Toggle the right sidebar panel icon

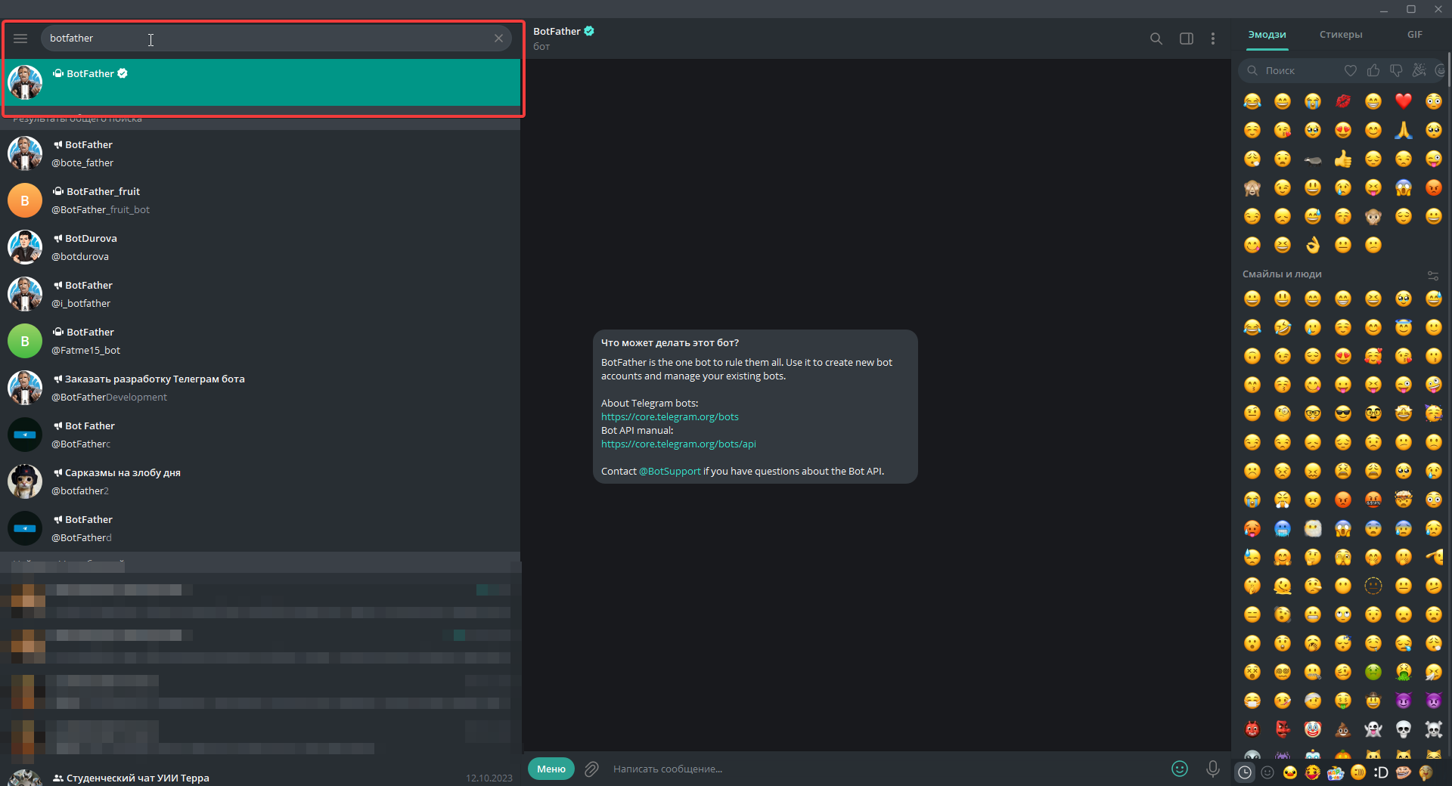(x=1186, y=39)
